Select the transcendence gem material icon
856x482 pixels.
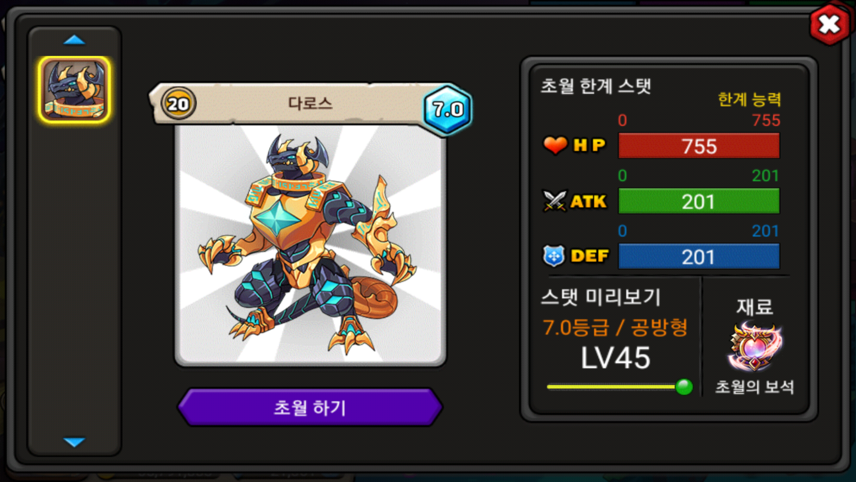click(x=755, y=347)
